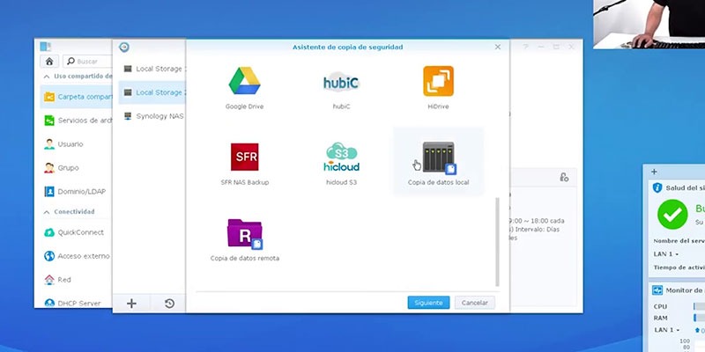
Task: Choose hicloud S3 as destination
Action: point(341,164)
